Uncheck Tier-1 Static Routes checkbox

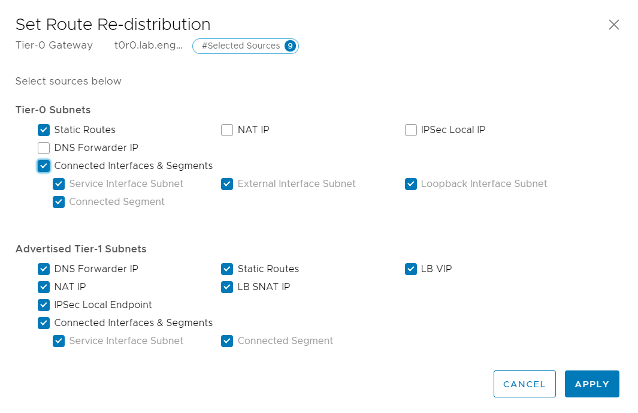(227, 269)
